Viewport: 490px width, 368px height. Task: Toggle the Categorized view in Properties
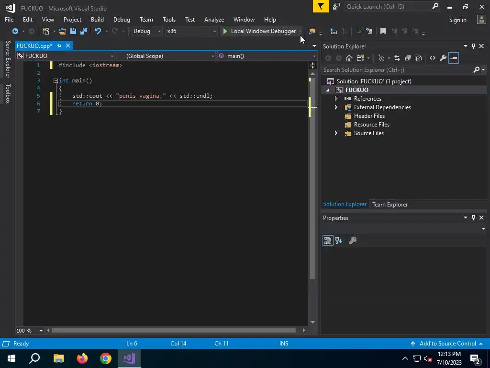(x=328, y=241)
